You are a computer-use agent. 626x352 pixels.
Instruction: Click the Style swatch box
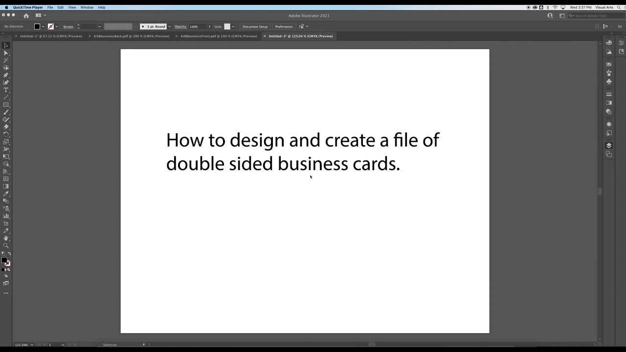[x=227, y=26]
